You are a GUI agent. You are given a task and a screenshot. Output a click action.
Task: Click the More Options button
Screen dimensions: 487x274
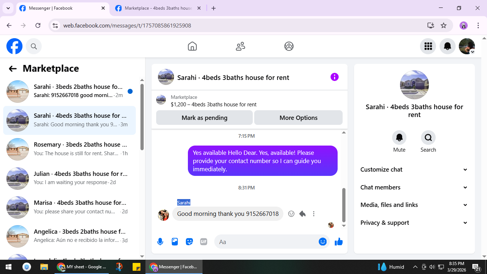(298, 118)
